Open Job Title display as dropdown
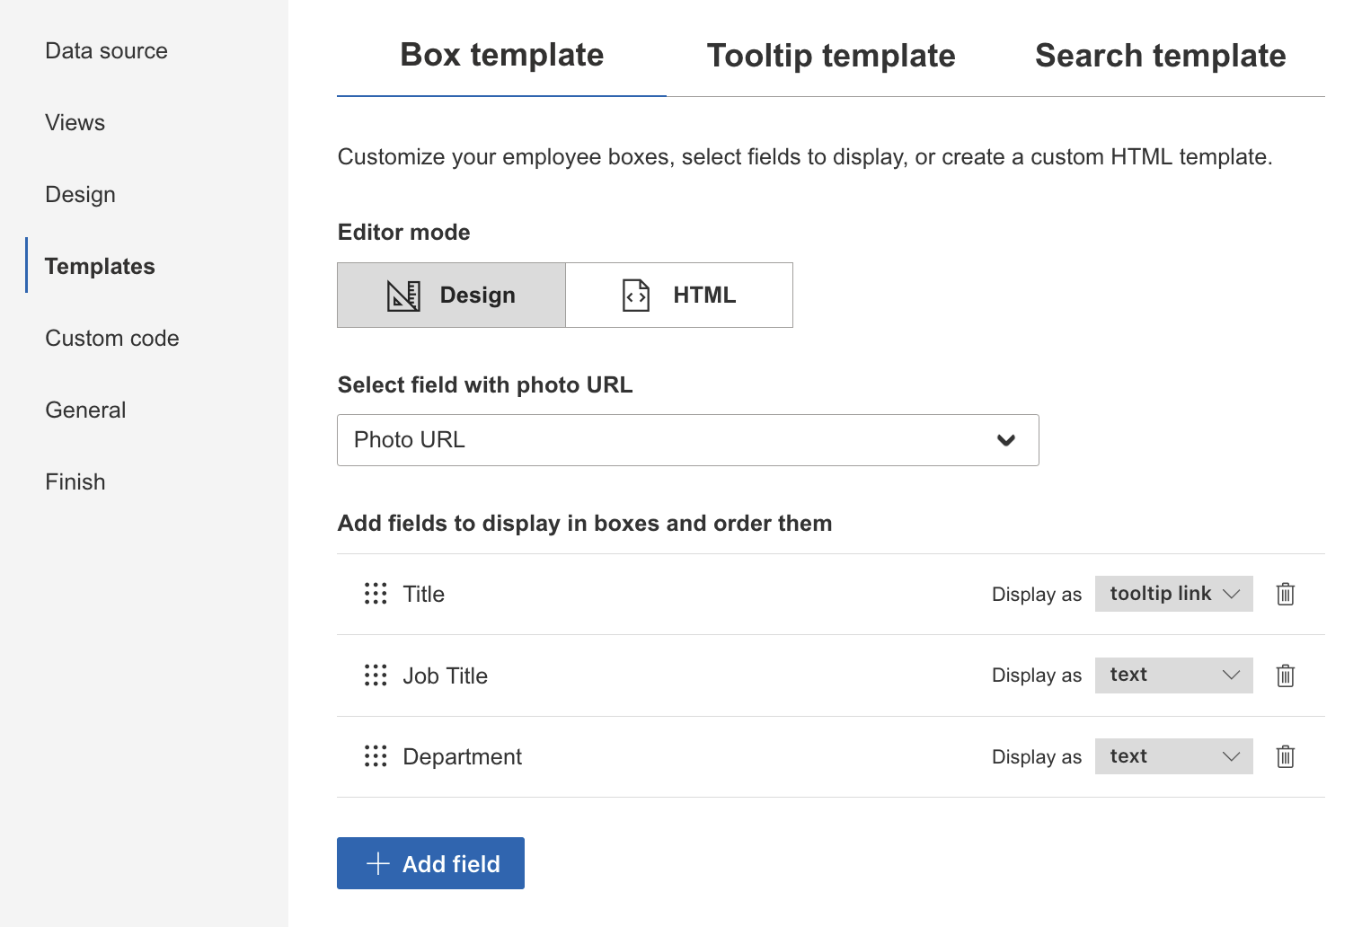 (x=1173, y=675)
